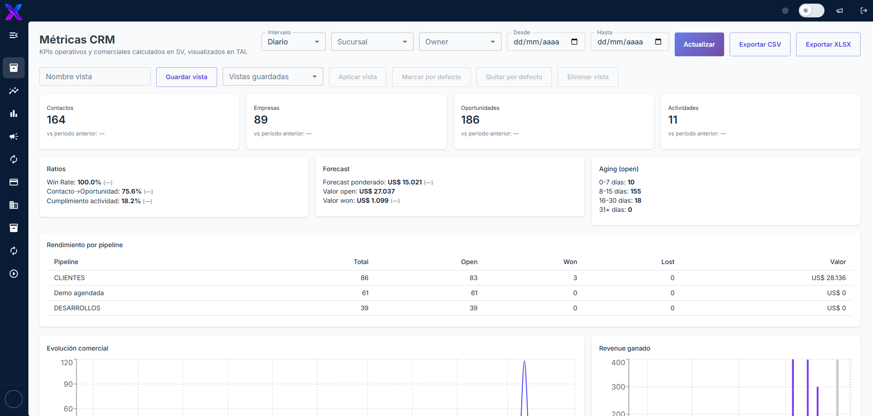Click Valor open US$ 27.037

click(x=359, y=191)
